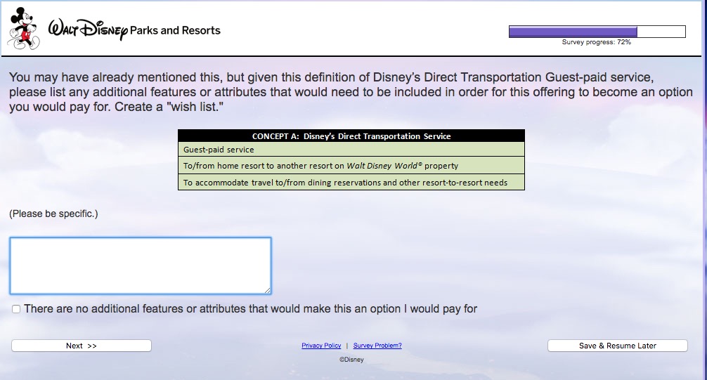The image size is (707, 380).
Task: Click the Save & Resume Later button
Action: pyautogui.click(x=617, y=346)
